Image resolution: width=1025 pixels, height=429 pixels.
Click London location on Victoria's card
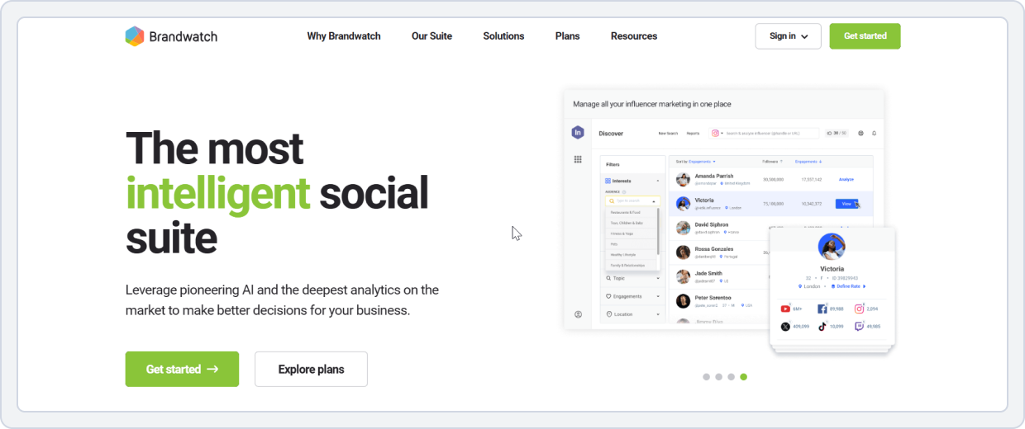click(x=808, y=286)
